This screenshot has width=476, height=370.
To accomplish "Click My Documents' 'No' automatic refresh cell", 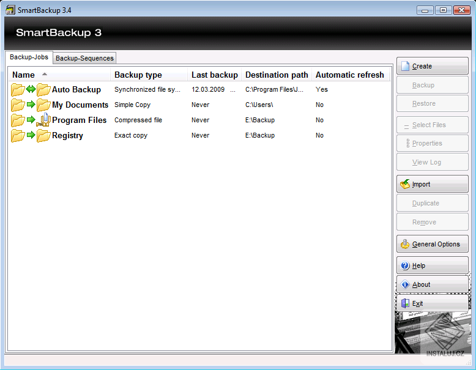I will [x=319, y=105].
